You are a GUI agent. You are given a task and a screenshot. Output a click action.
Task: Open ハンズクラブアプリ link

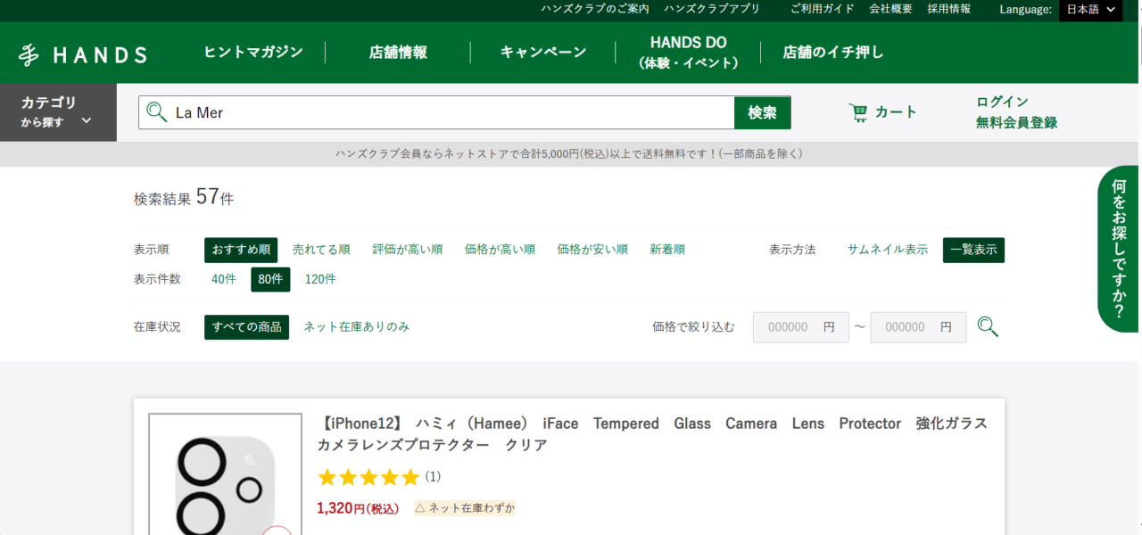pos(712,9)
